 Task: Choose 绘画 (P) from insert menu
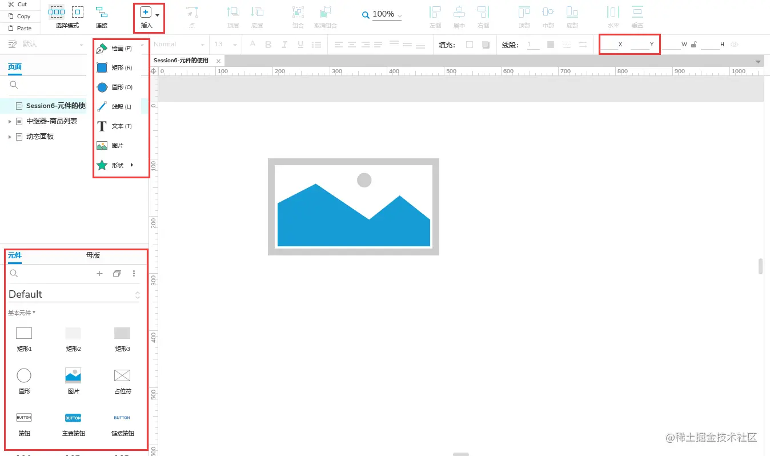pos(121,49)
